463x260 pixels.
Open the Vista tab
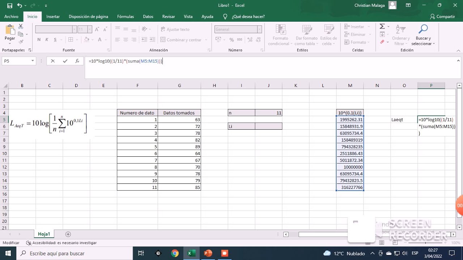click(188, 17)
